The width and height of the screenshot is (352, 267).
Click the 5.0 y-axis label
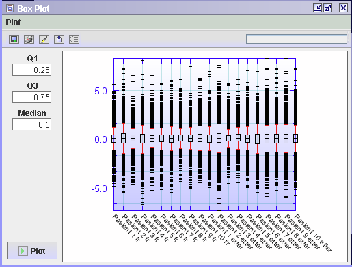(100, 92)
